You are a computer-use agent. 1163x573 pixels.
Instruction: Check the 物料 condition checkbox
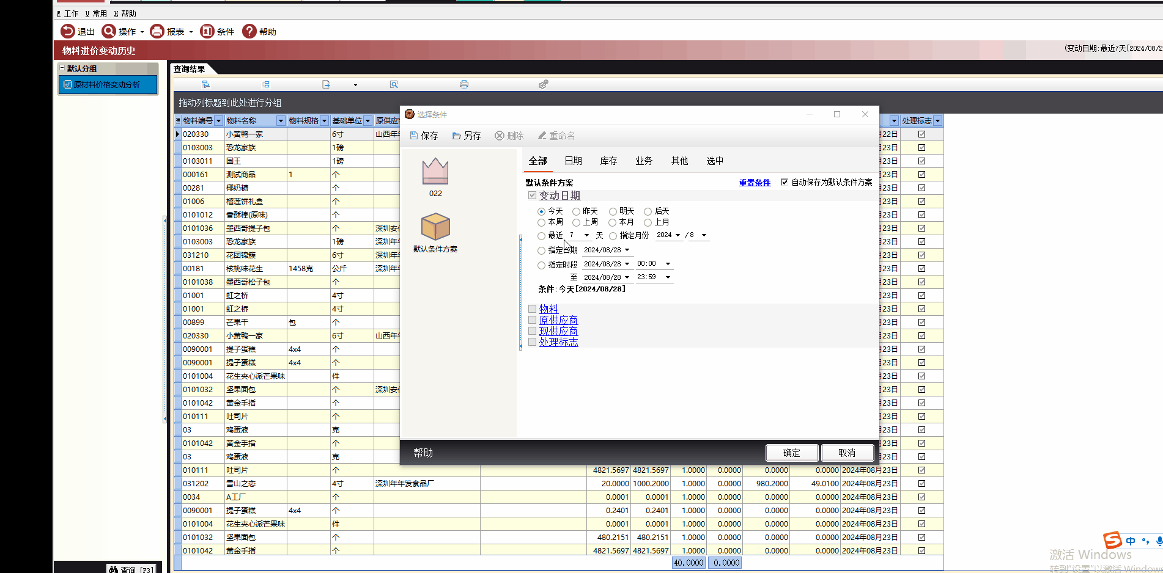click(x=533, y=309)
